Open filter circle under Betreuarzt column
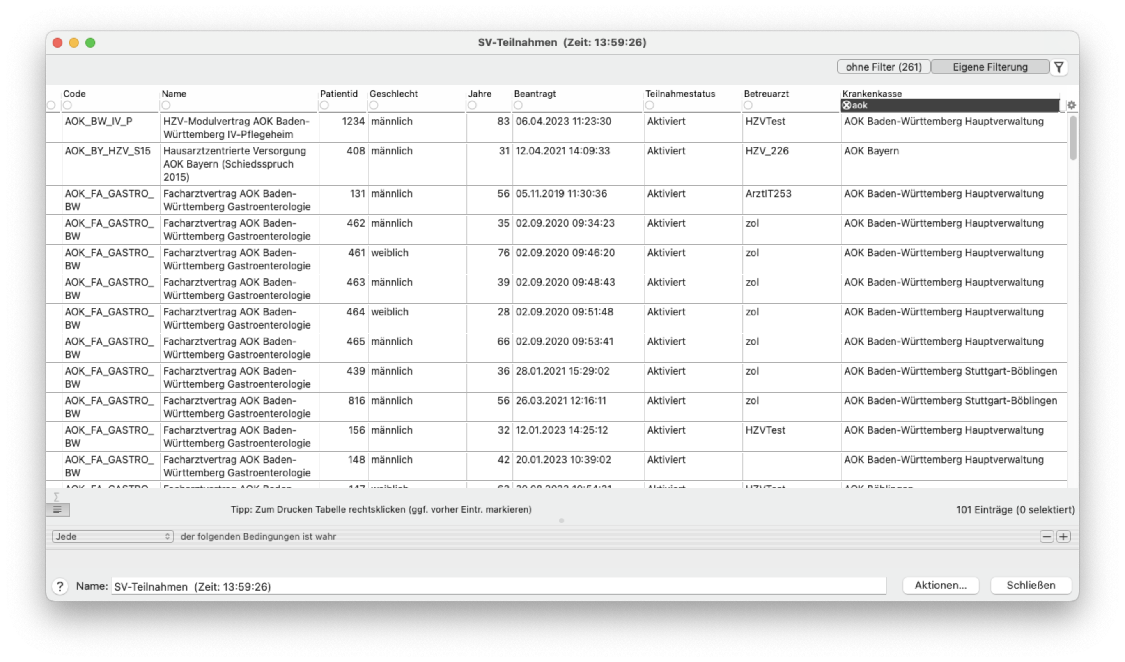 click(748, 106)
